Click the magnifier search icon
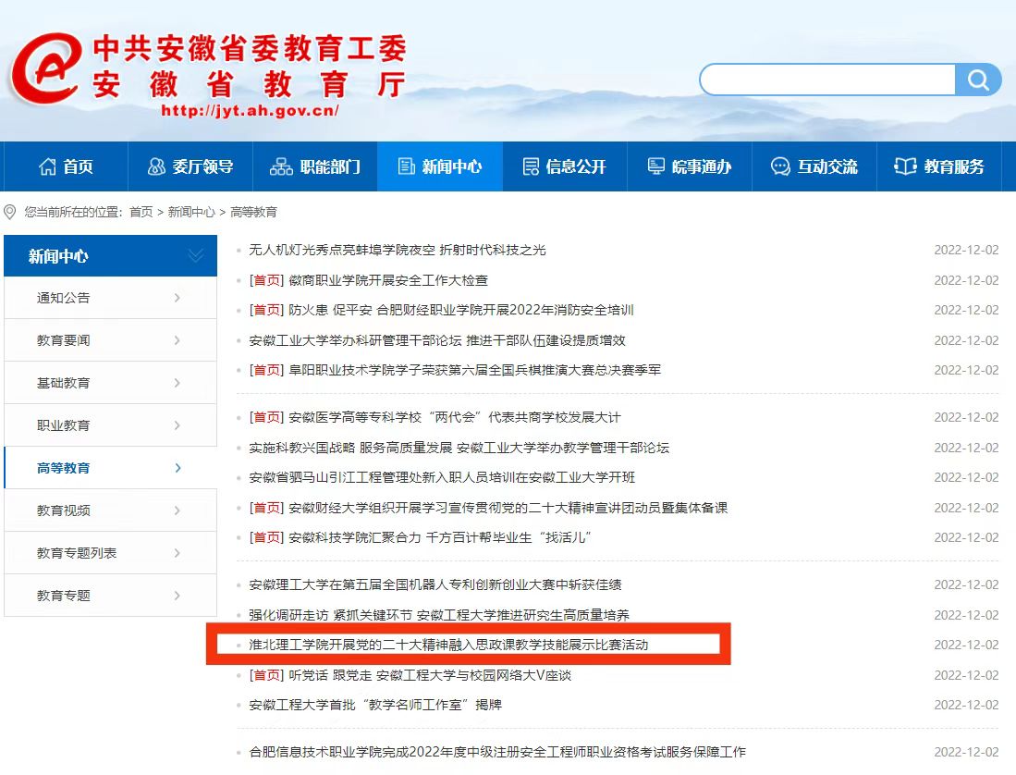The image size is (1016, 775). point(978,80)
